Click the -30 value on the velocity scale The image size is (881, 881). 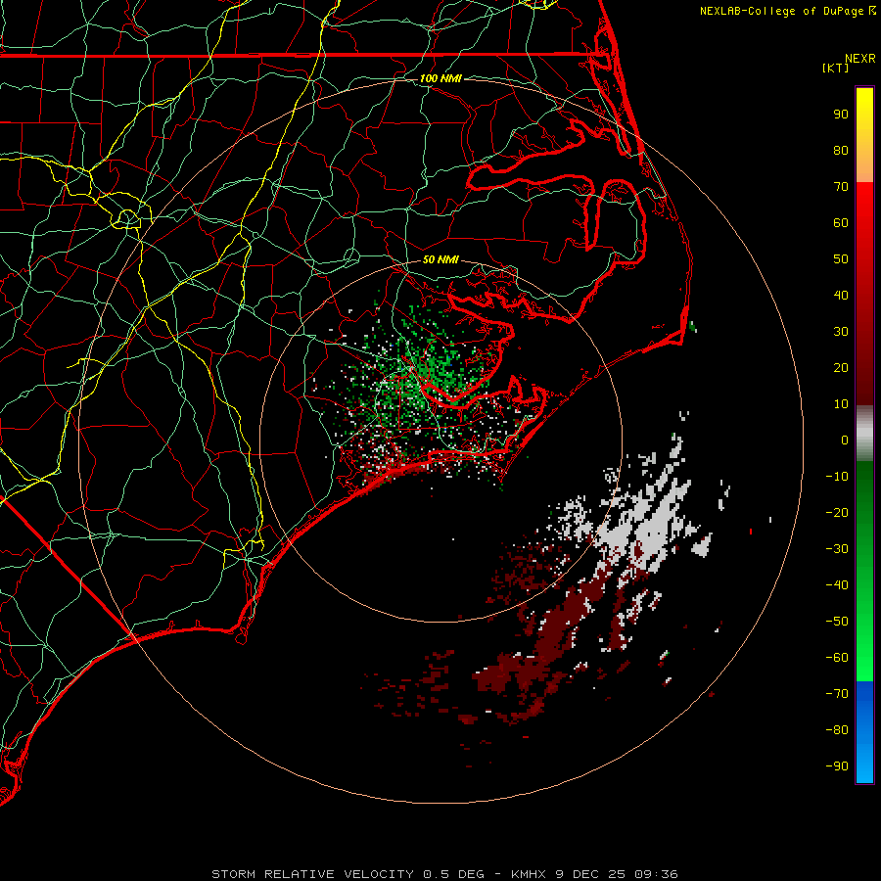pos(837,549)
